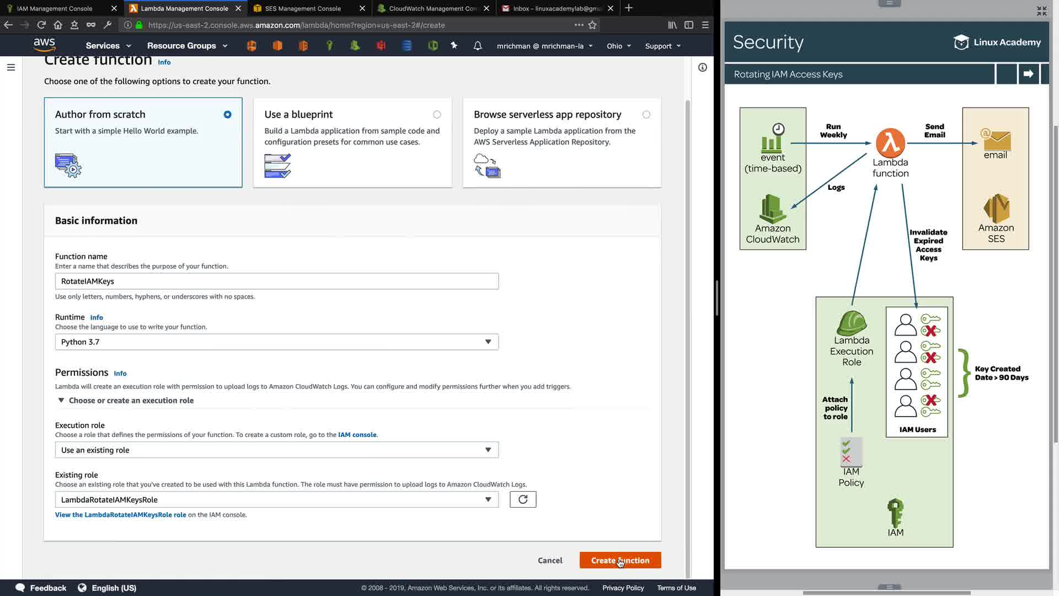Open the Services menu
The width and height of the screenshot is (1059, 596).
tap(108, 46)
